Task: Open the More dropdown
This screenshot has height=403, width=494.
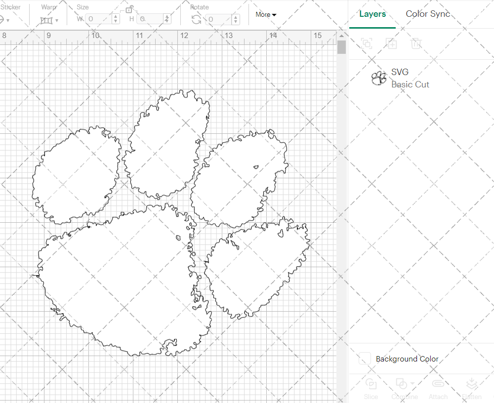Action: click(x=265, y=15)
